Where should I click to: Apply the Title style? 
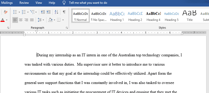[190, 16]
